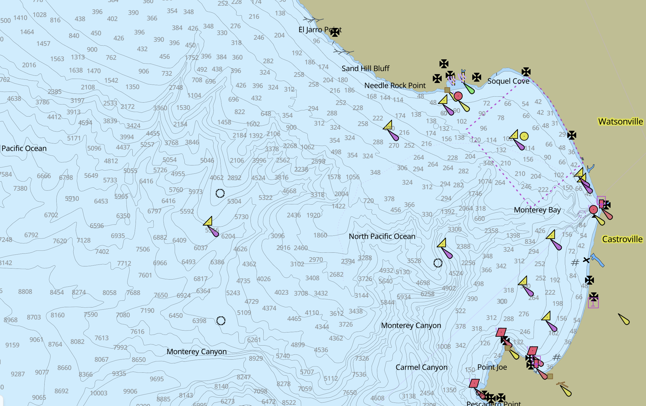Select the dotted circle near the 3528 sounding
Viewport: 646px width, 406px height.
pyautogui.click(x=438, y=263)
